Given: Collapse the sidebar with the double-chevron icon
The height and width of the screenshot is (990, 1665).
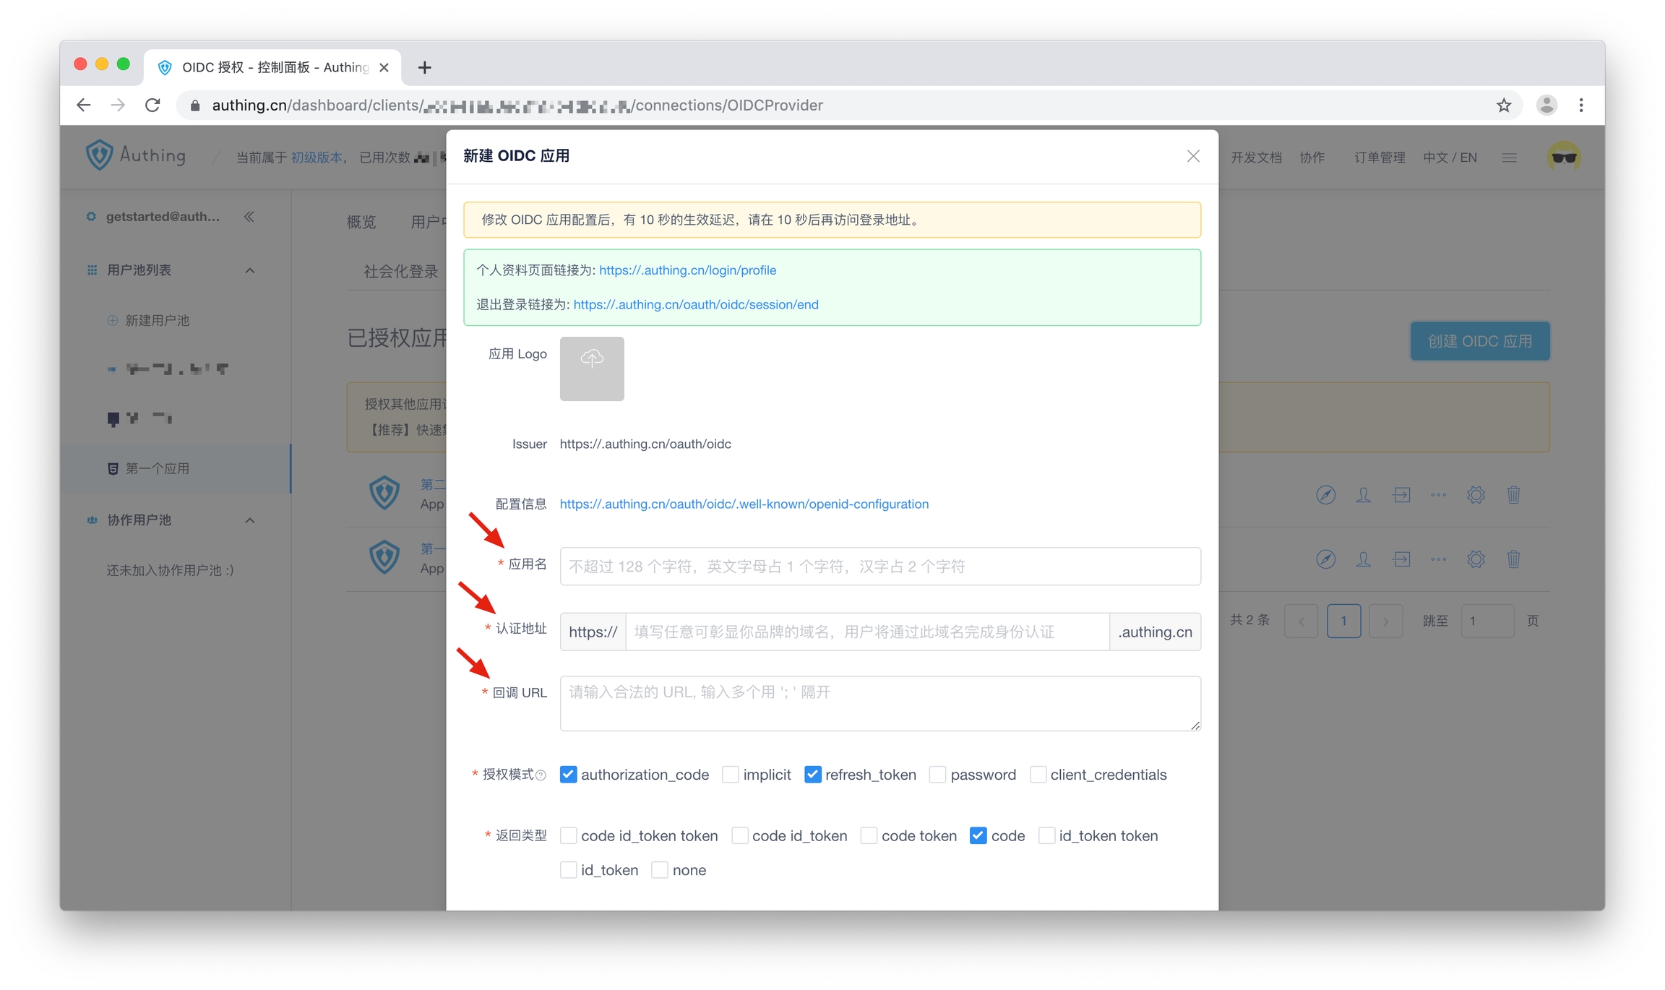Looking at the screenshot, I should click(249, 217).
